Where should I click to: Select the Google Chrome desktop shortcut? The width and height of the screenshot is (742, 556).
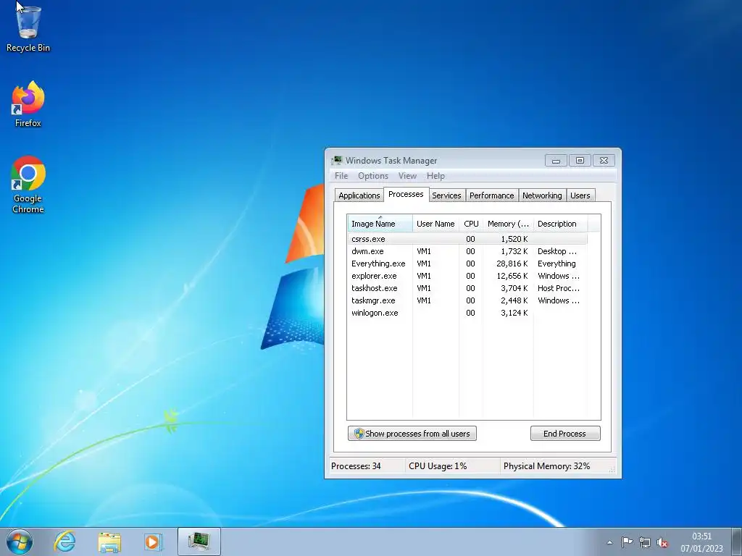click(28, 185)
